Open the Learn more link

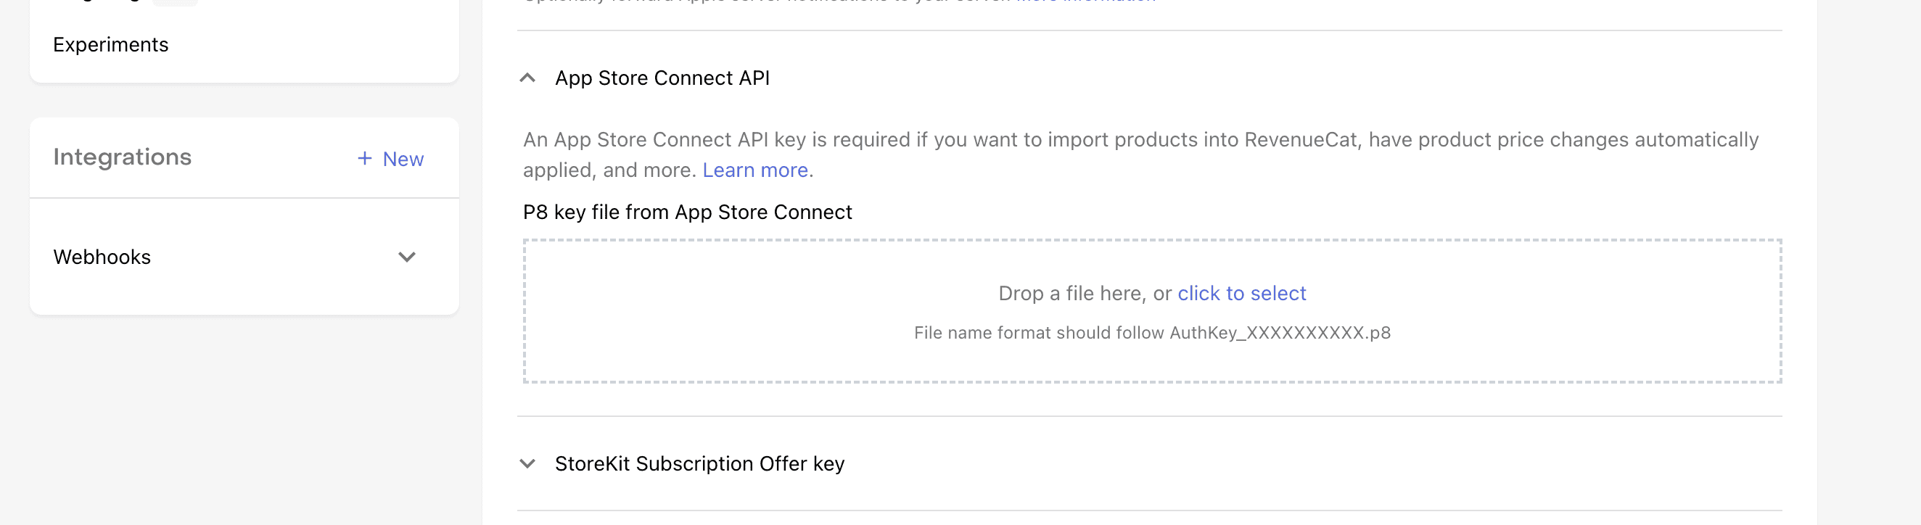tap(754, 171)
